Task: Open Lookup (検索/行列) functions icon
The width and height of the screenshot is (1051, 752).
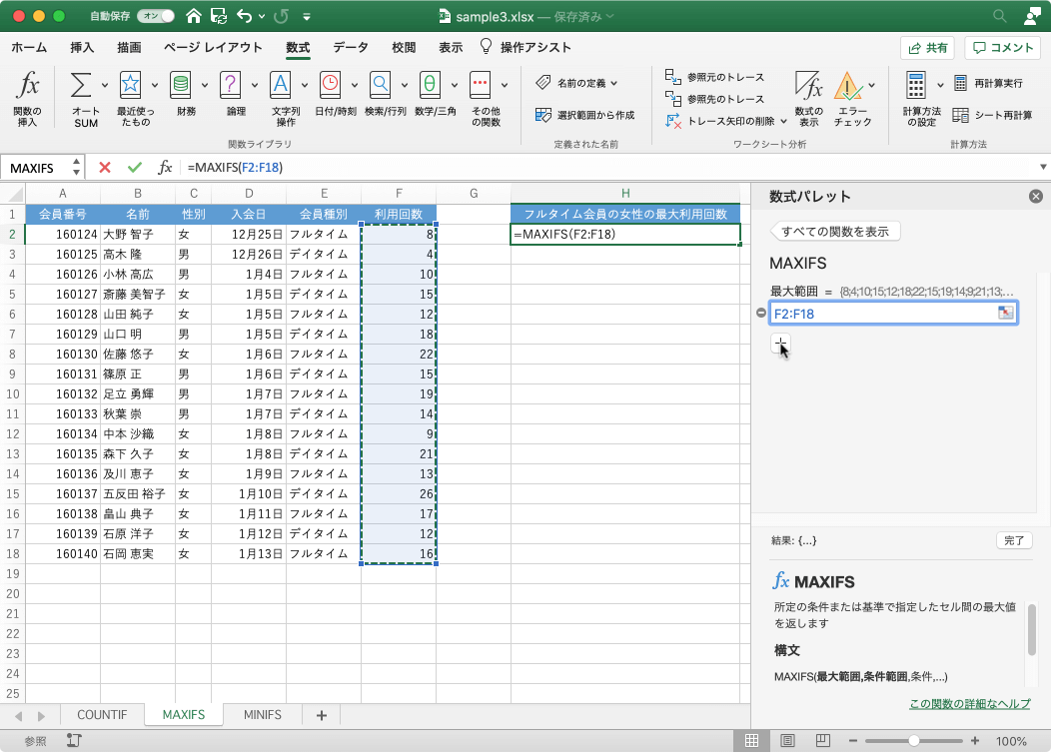Action: [x=380, y=85]
